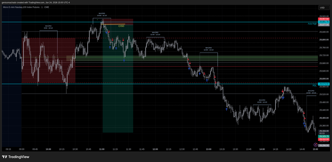Click the 29,333.00 current price label
The width and height of the screenshot is (332, 162).
pyautogui.click(x=324, y=131)
